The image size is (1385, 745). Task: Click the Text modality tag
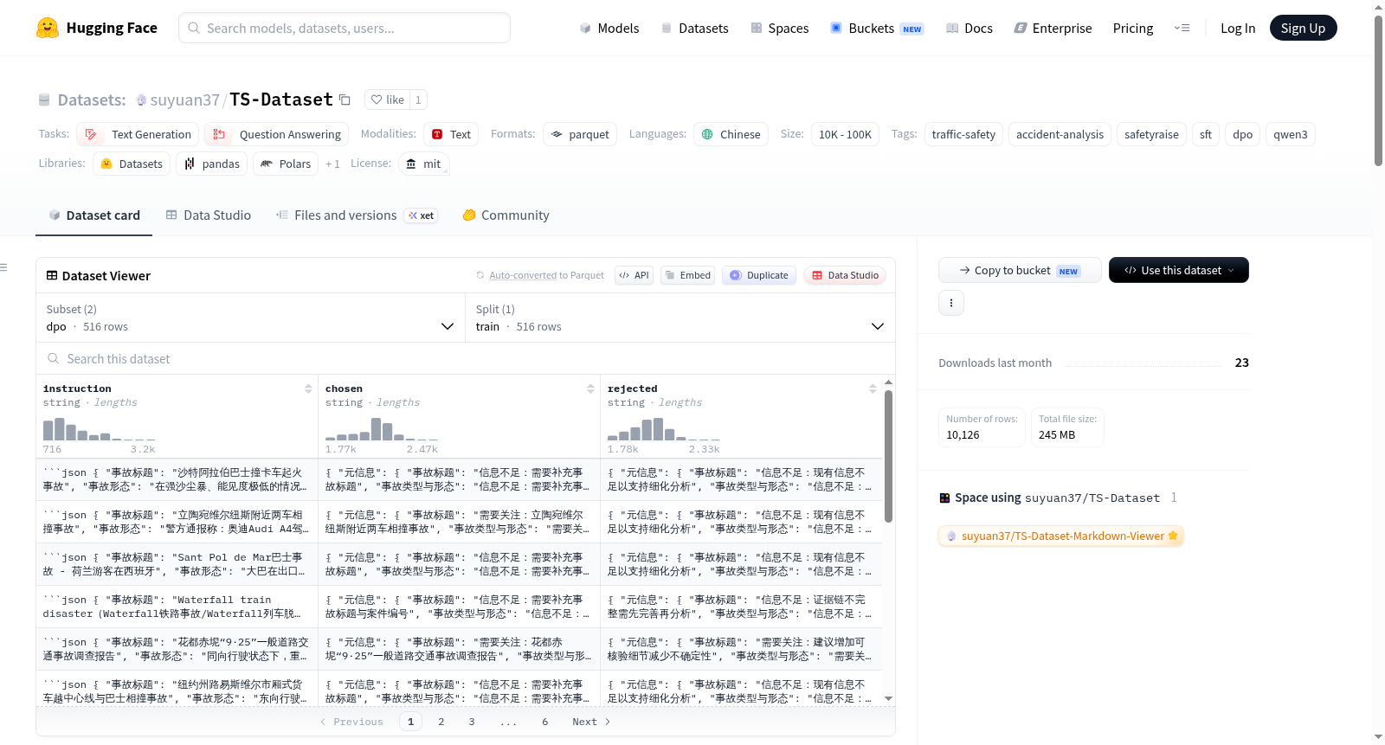451,134
